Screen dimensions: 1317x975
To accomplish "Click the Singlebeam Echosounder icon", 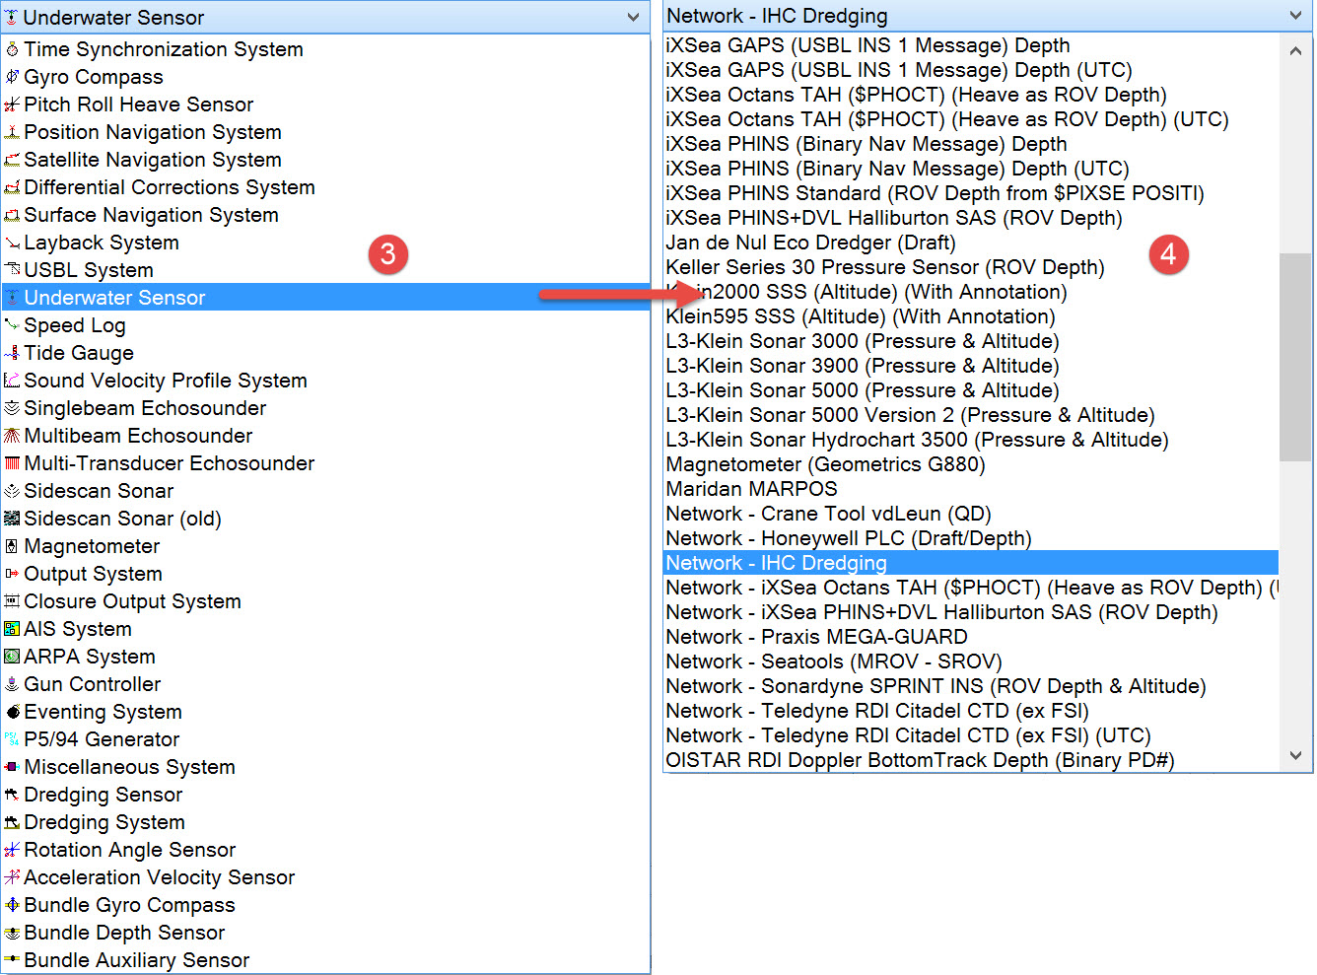I will [x=12, y=408].
